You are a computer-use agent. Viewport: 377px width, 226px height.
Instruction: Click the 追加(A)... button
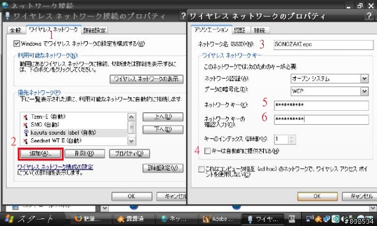[41, 154]
